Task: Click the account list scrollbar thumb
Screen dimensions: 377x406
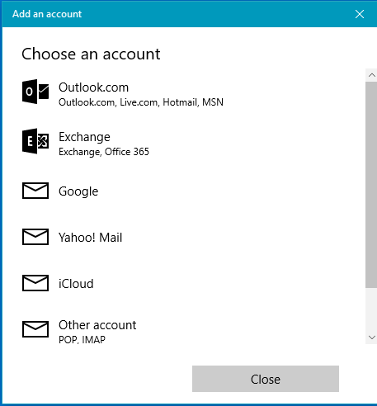Action: (x=371, y=185)
